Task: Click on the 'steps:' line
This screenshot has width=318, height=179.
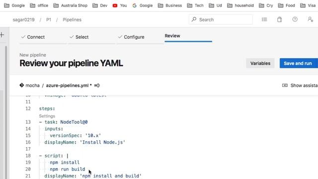Action: coord(47,108)
